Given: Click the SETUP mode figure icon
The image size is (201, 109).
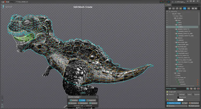Looking at the screenshot, I should (3, 7).
